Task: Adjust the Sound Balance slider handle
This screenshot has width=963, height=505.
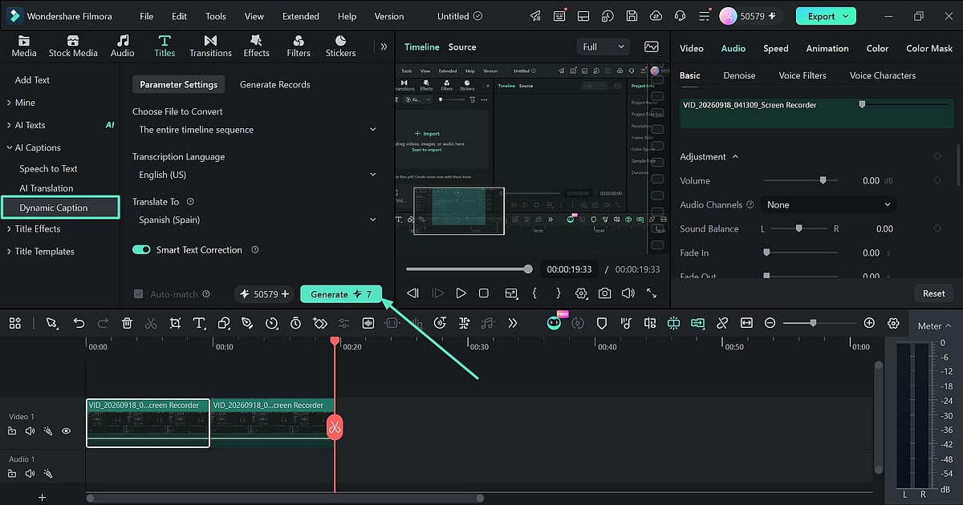Action: (798, 228)
